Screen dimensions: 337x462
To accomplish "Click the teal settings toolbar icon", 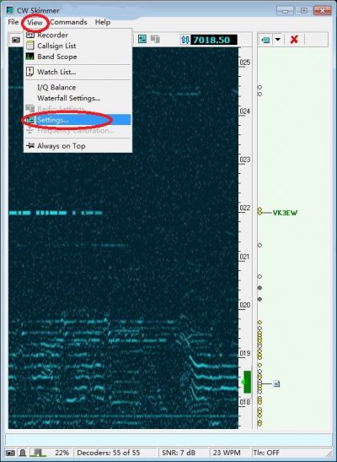I will point(142,39).
